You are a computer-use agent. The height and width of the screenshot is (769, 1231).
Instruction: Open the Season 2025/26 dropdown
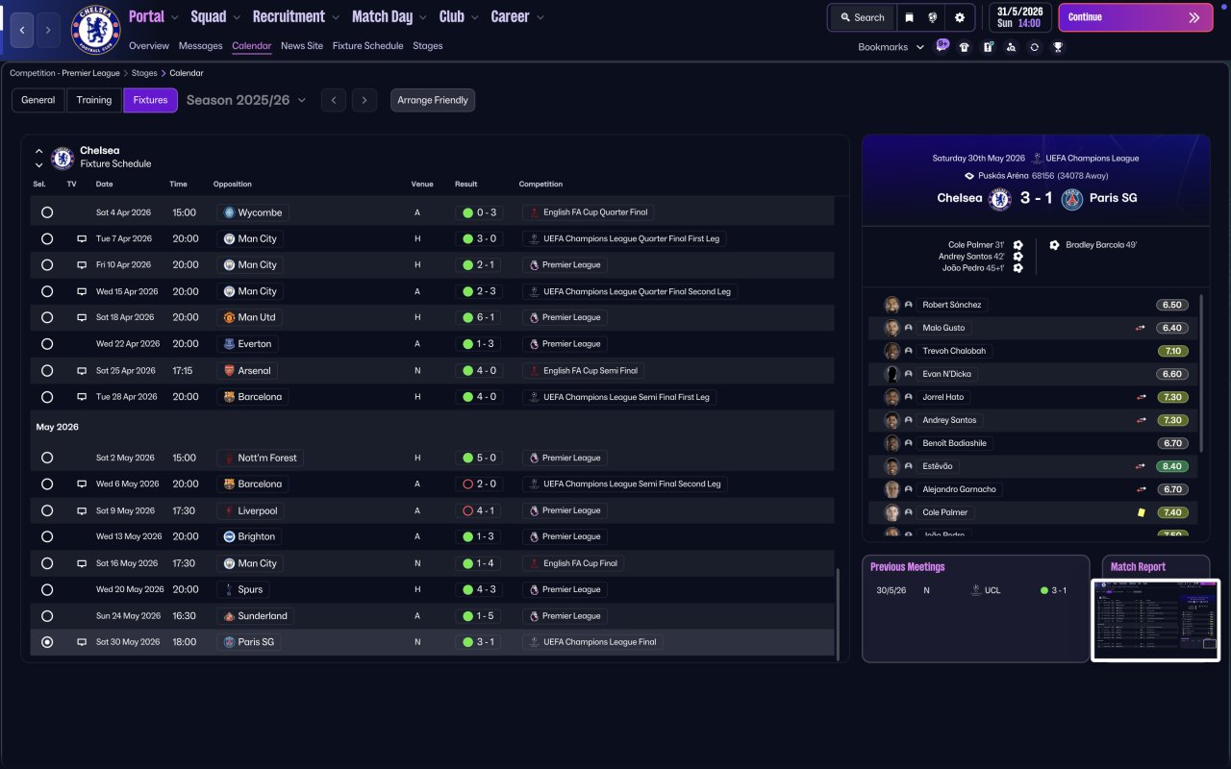point(246,100)
